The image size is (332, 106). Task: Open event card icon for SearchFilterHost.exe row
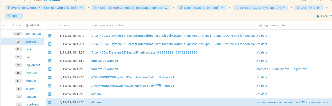tap(50, 52)
